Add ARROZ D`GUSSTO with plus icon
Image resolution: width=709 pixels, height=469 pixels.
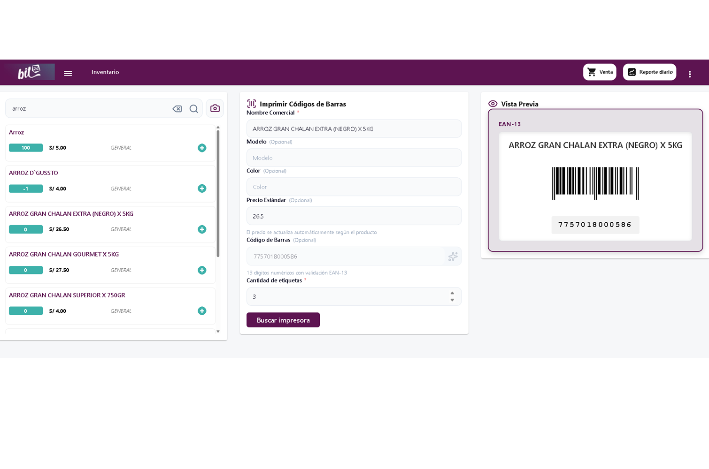click(202, 189)
